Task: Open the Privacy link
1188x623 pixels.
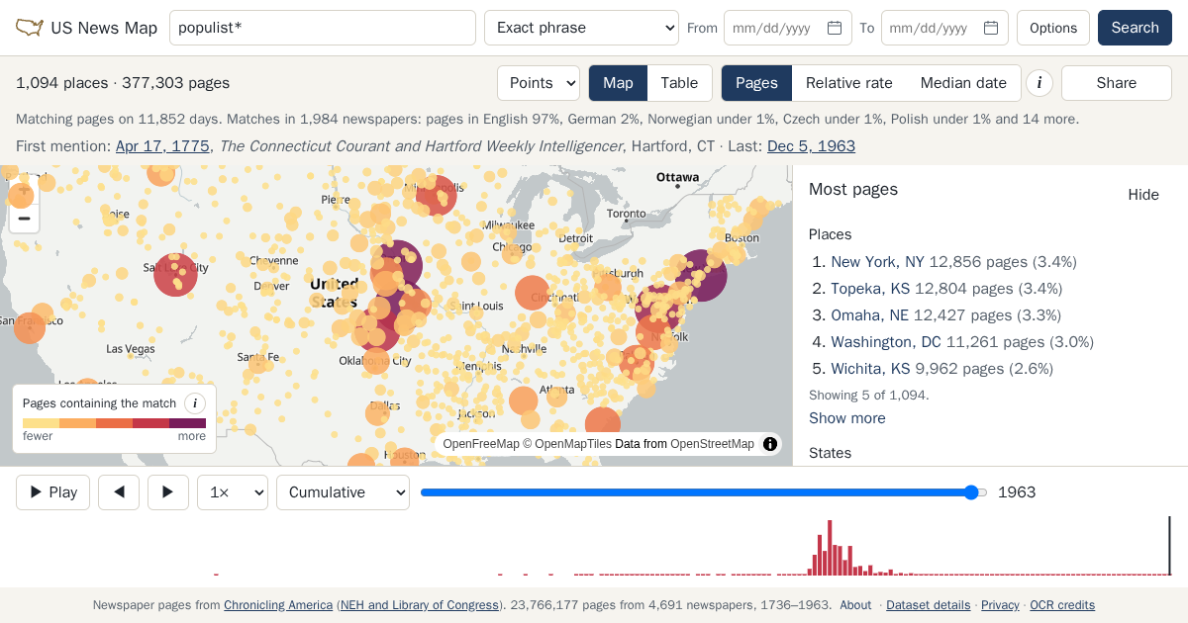Action: 1000,605
